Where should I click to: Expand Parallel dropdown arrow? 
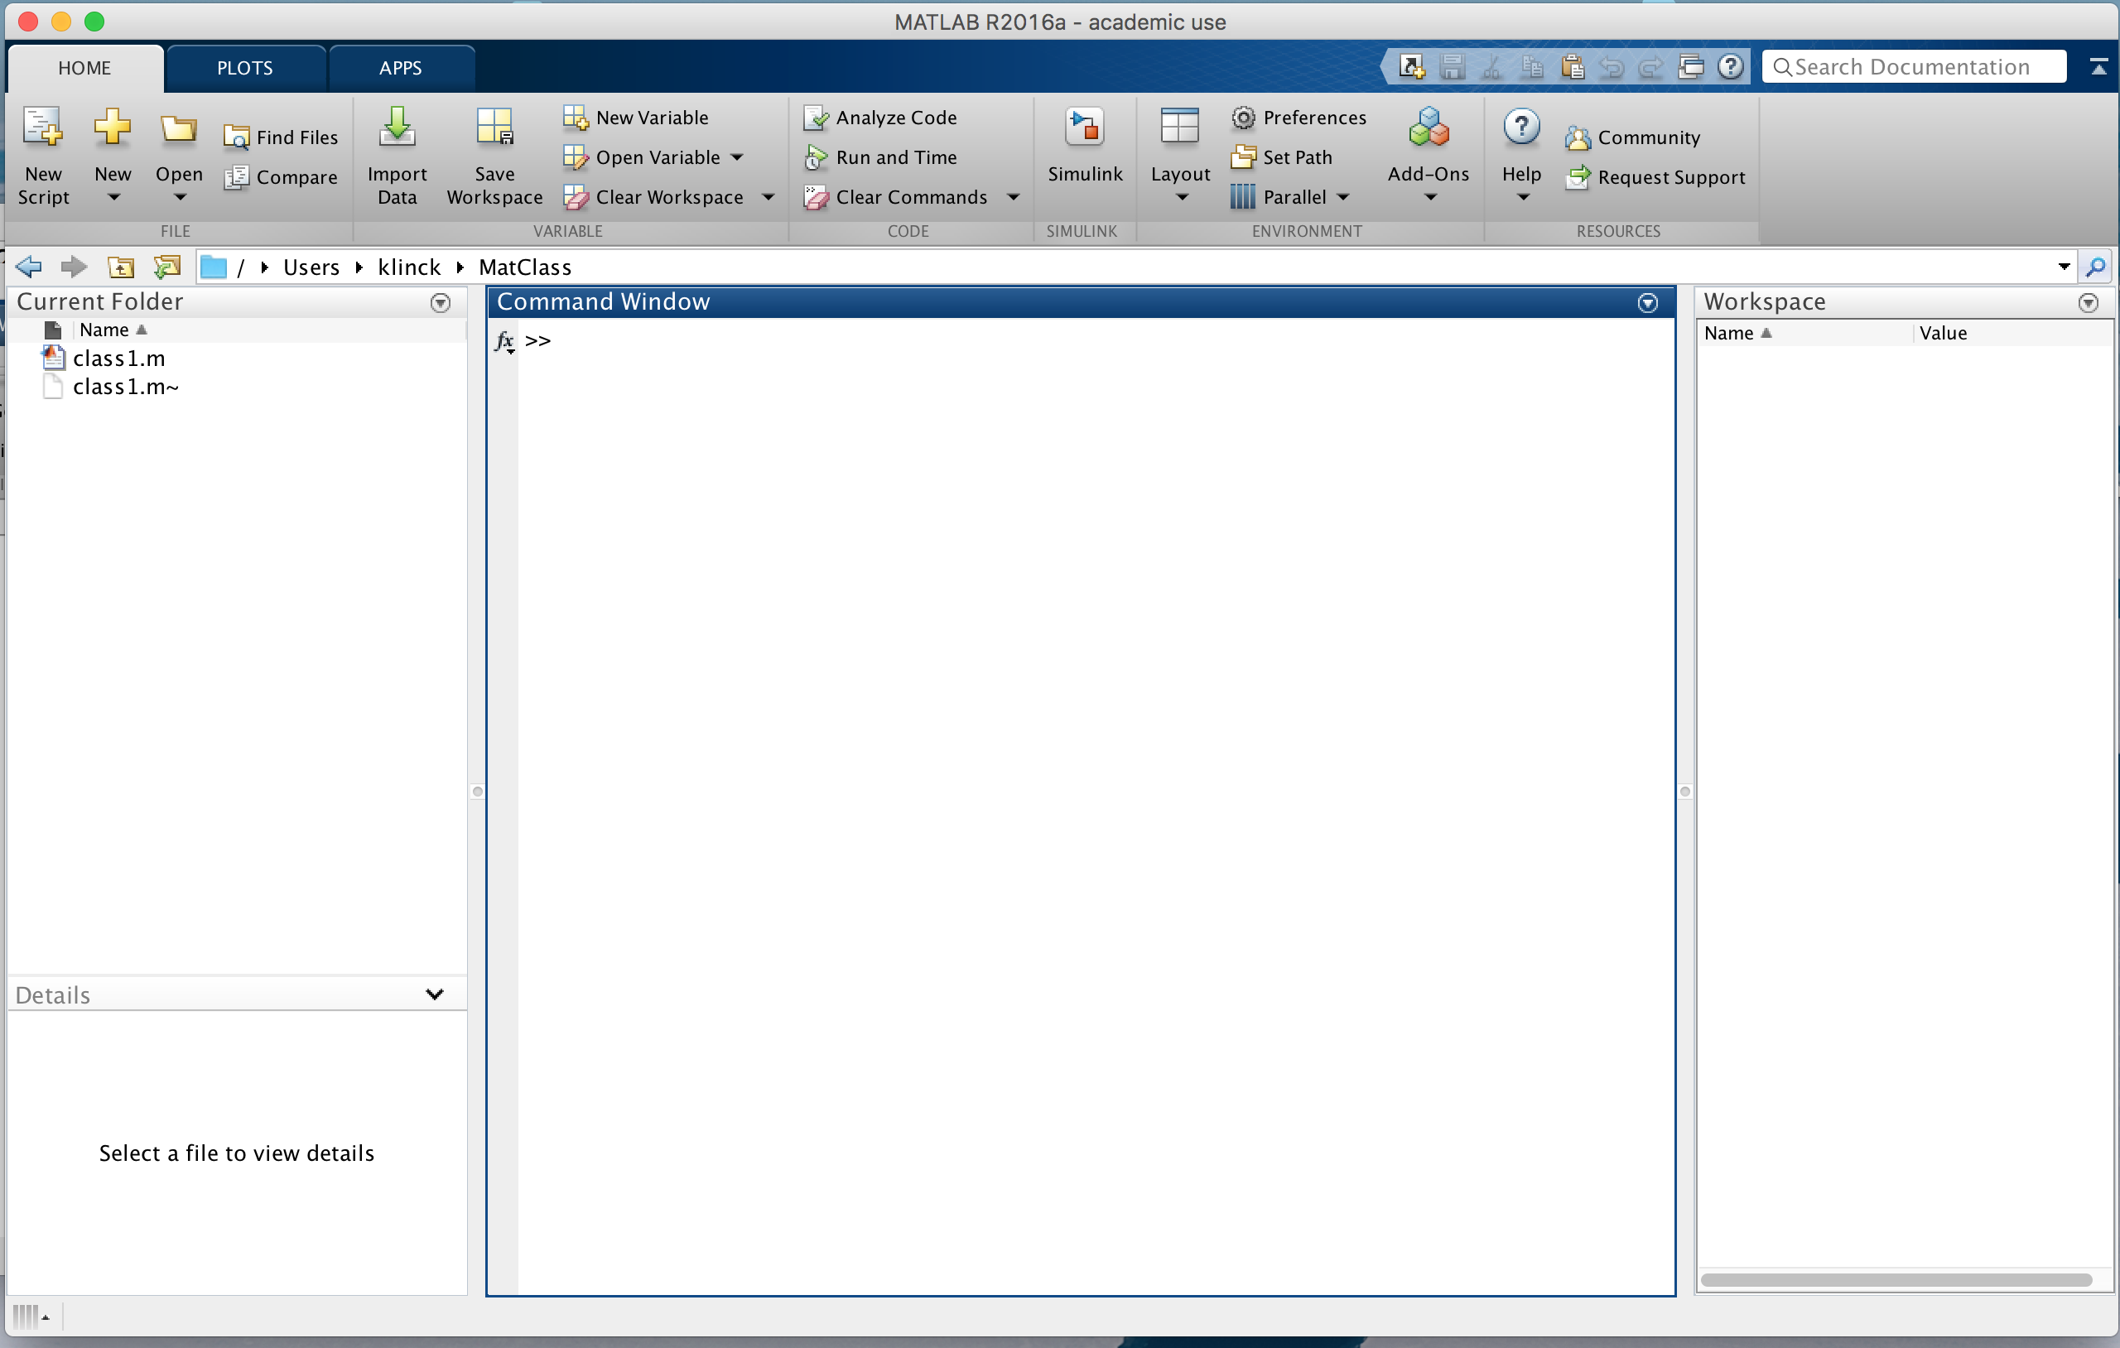[1342, 197]
